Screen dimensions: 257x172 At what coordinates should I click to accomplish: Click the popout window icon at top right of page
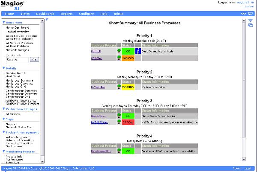(x=251, y=25)
